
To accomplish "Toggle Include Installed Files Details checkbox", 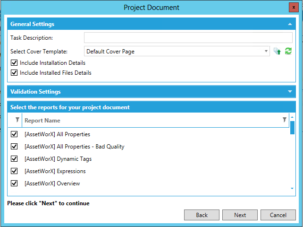I will tap(14, 73).
